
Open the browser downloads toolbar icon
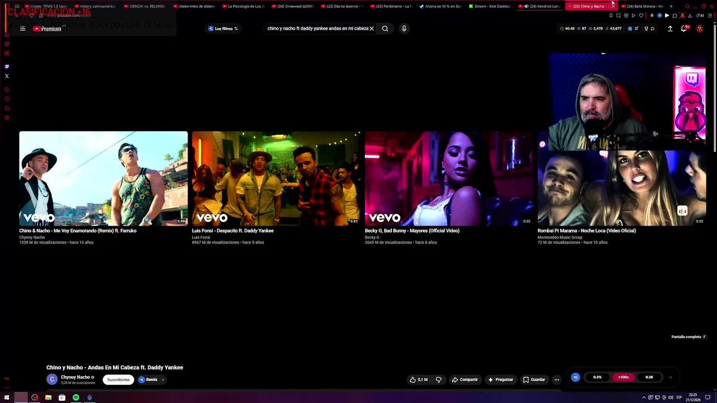click(x=690, y=16)
